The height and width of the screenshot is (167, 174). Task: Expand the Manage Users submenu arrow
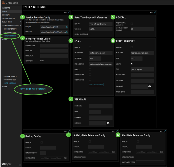tap(21, 22)
